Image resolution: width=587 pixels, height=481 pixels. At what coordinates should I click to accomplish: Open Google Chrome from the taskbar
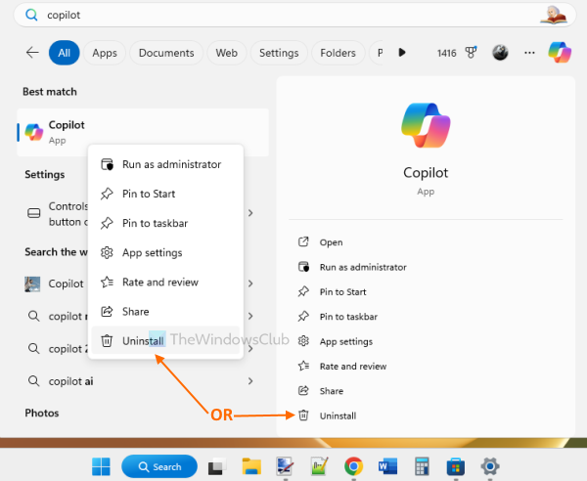(353, 466)
